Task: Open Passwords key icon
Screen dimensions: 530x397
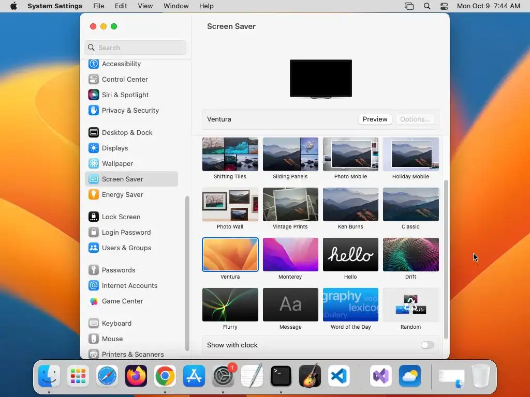Action: point(94,270)
